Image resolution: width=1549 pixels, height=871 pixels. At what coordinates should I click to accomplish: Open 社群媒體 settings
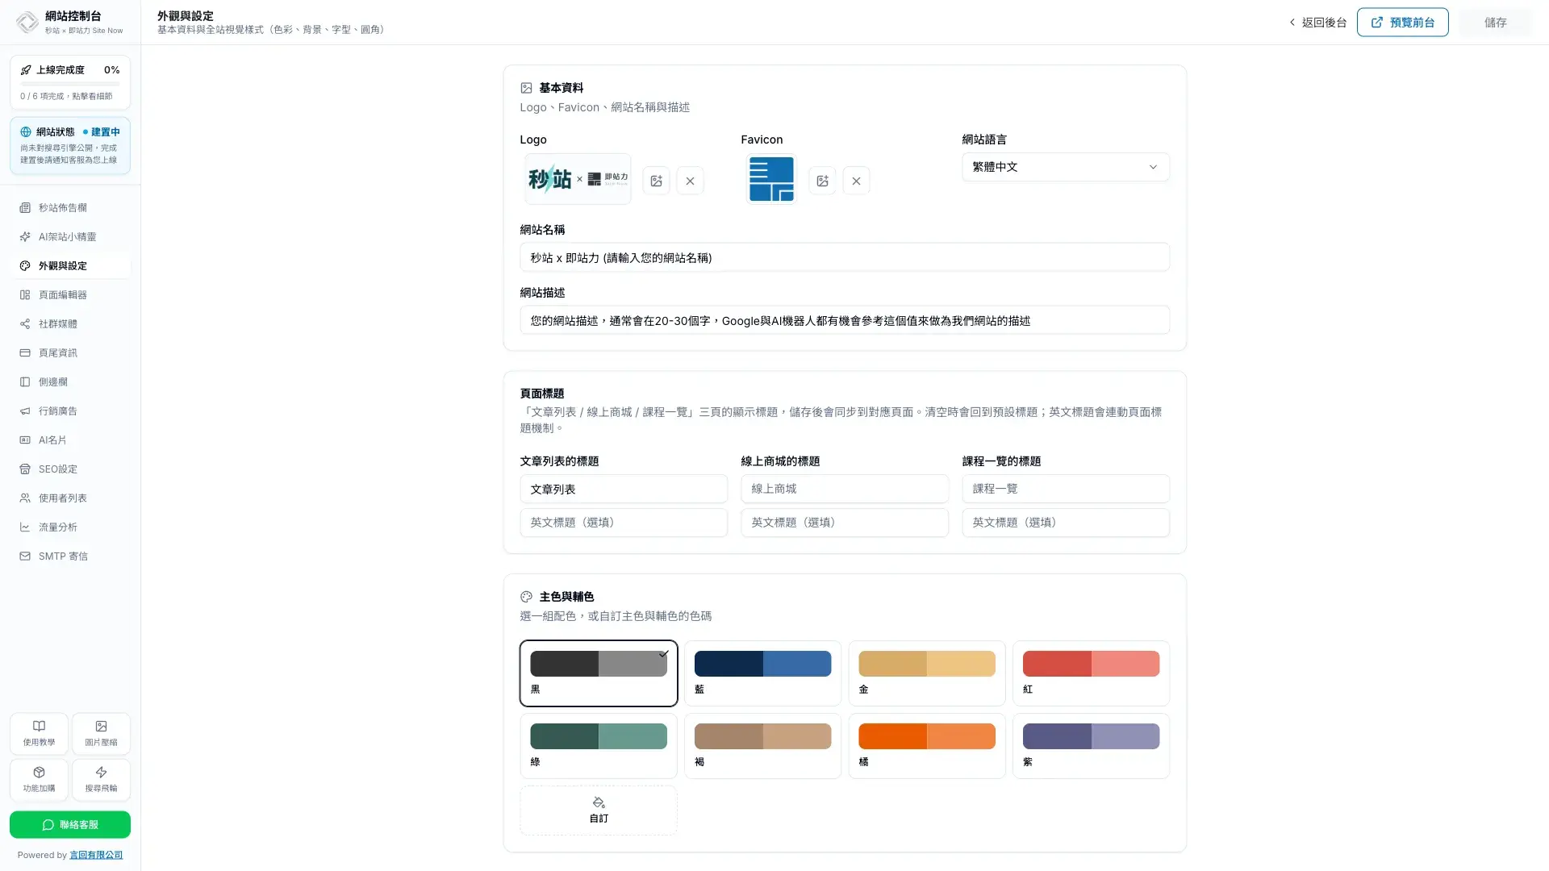click(70, 324)
